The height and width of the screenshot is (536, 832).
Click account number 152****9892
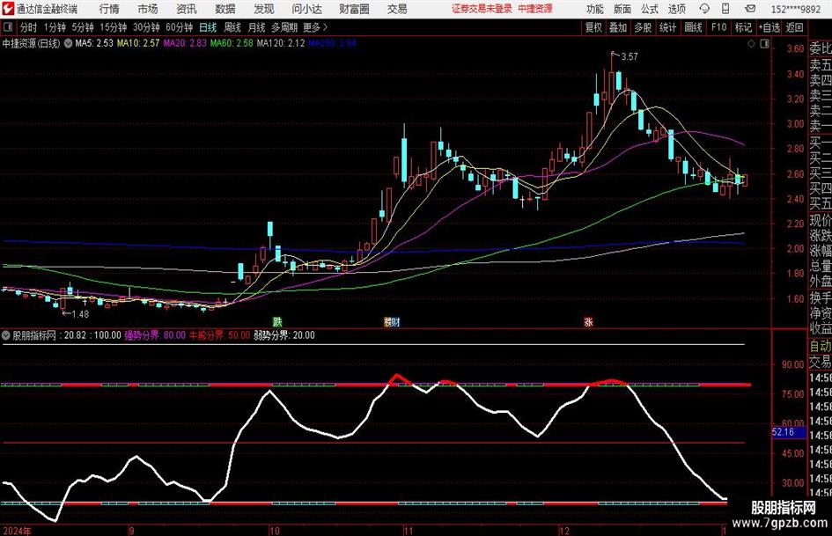coord(795,9)
